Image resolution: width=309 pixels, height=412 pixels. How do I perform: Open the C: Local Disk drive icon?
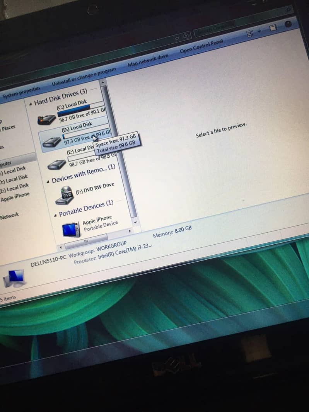point(46,120)
